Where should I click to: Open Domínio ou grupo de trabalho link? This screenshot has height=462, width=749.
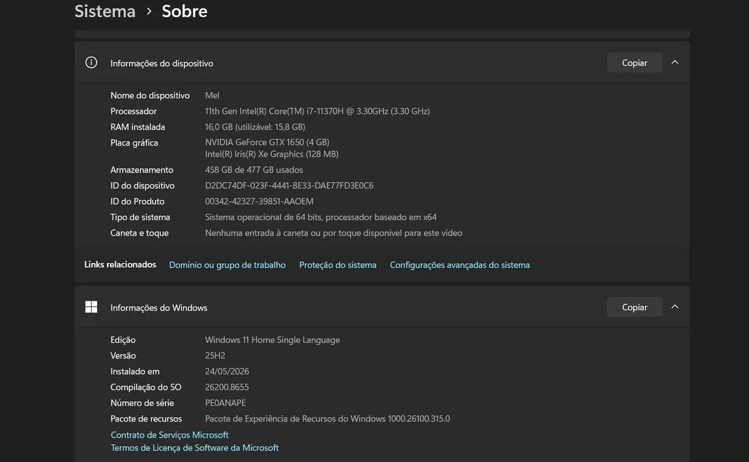click(x=228, y=265)
